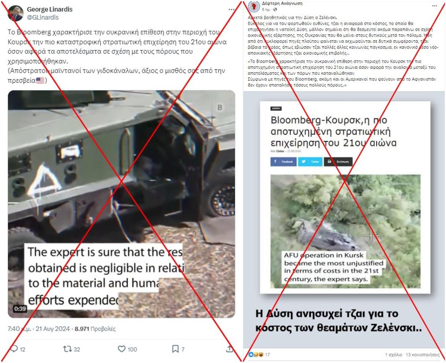Click the article print button Εκτύπωση
The width and height of the screenshot is (446, 363).
[x=338, y=162]
